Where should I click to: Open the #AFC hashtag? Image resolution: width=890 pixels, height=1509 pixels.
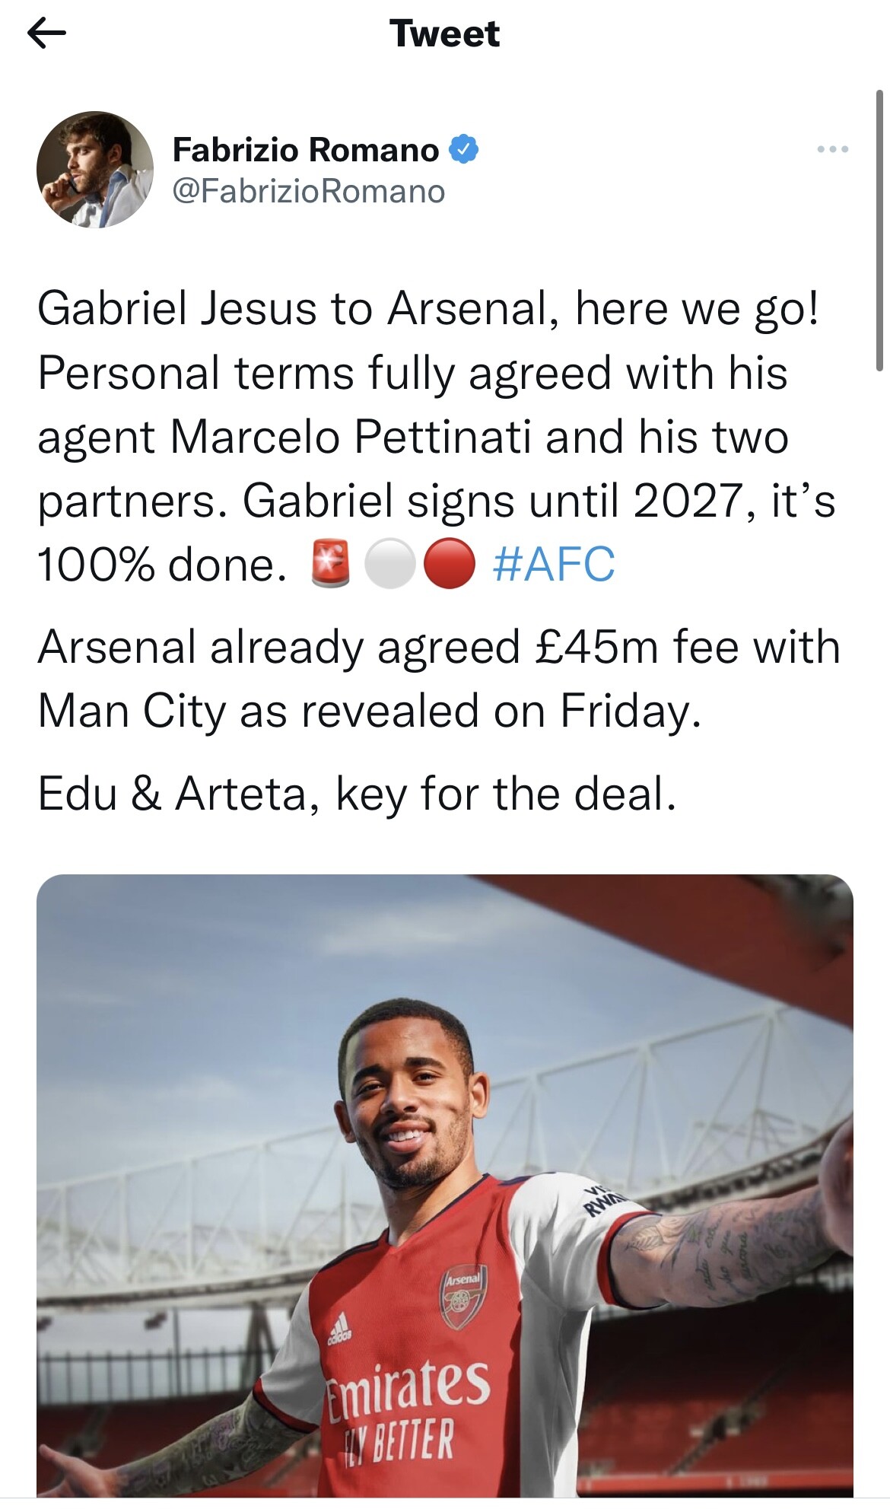click(554, 565)
